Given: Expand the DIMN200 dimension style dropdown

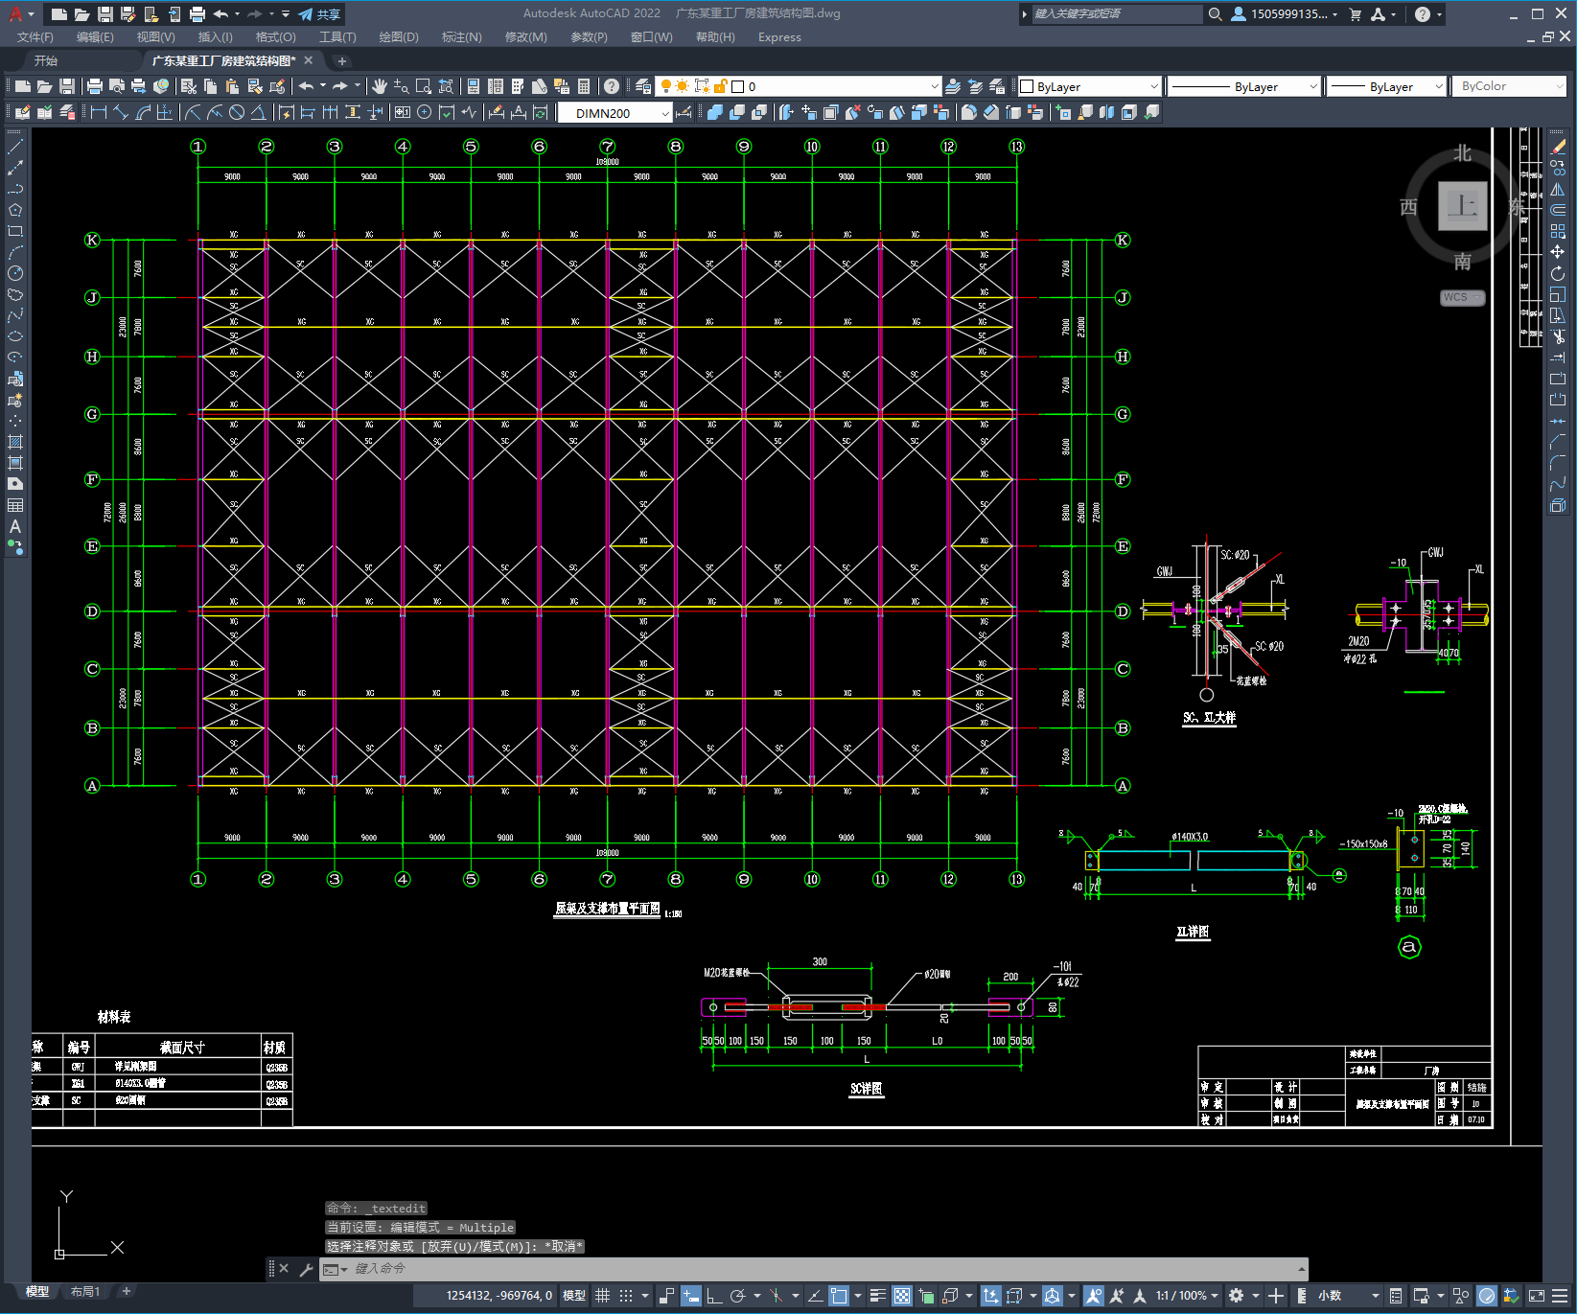Looking at the screenshot, I should [665, 113].
